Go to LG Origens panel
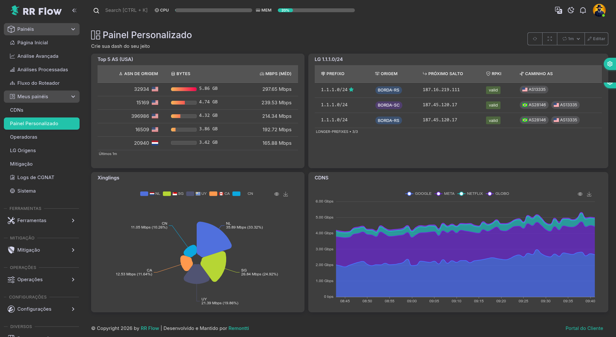 [x=23, y=151]
